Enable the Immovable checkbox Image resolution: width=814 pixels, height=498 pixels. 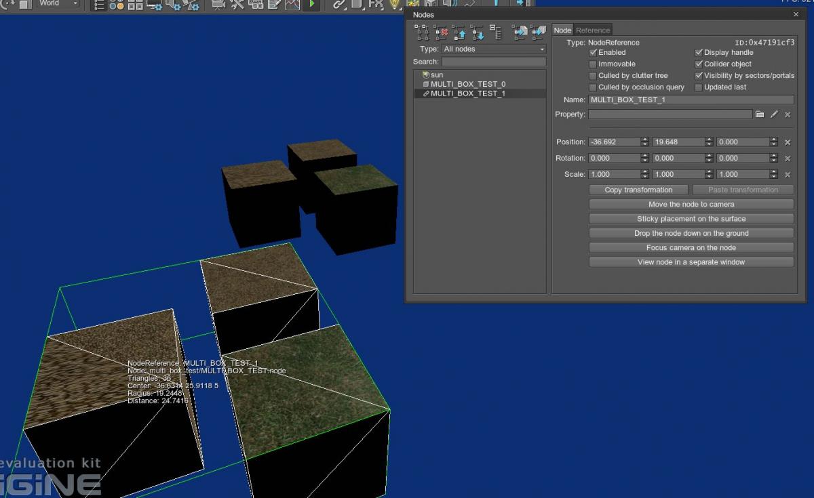pos(594,64)
